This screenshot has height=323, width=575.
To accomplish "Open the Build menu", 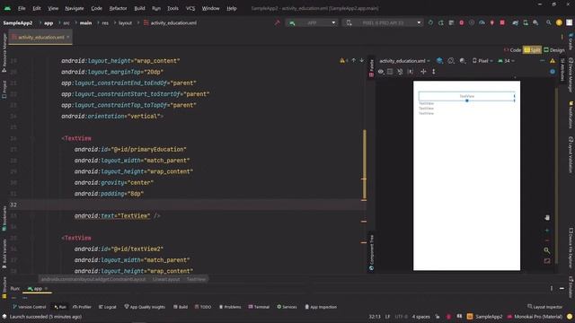I will click(139, 8).
